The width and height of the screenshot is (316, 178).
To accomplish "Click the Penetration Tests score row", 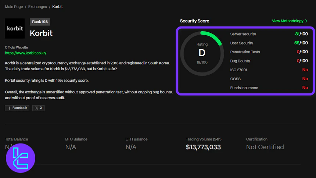I will (x=269, y=52).
